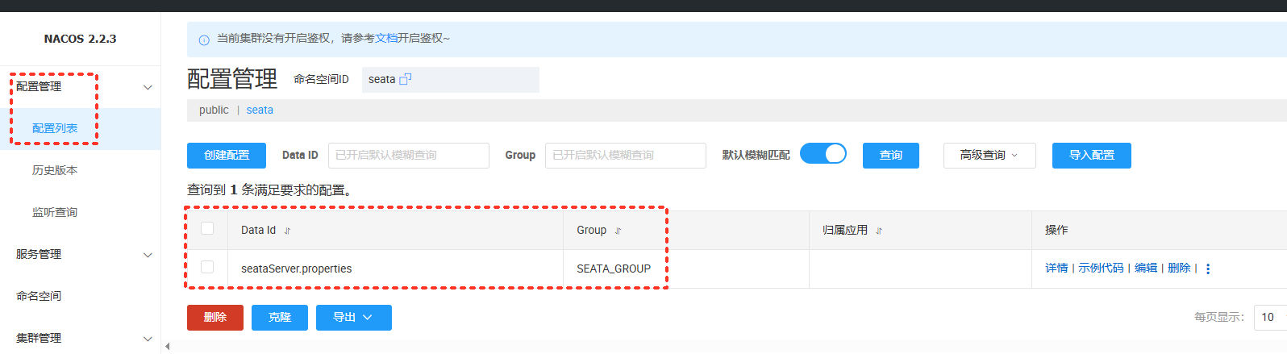Image resolution: width=1287 pixels, height=354 pixels.
Task: Open more actions menu for seataServer.properties
Action: tap(1208, 269)
